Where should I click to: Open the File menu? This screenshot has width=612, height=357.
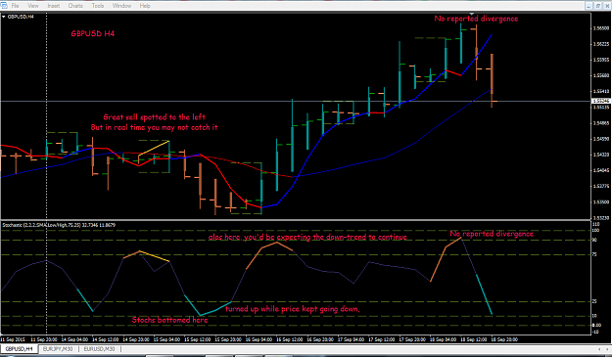pyautogui.click(x=15, y=6)
